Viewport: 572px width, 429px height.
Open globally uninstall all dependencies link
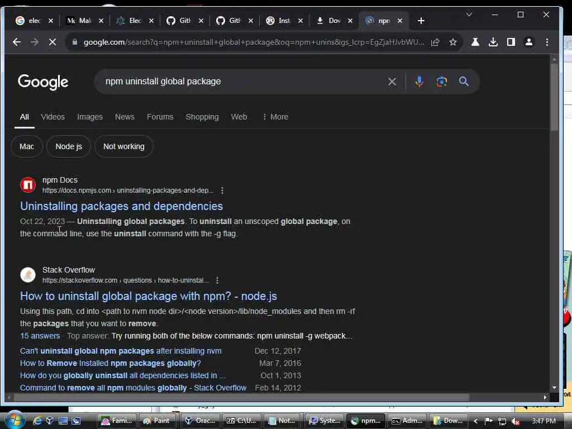(122, 375)
